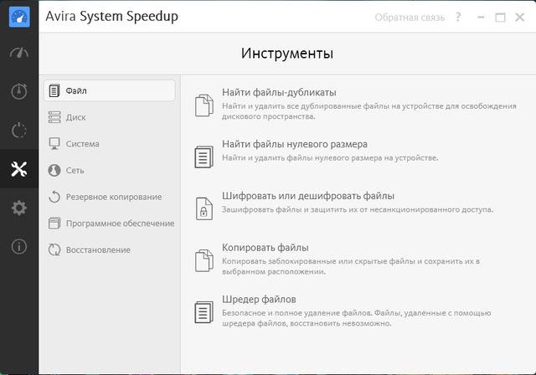Screen dimensions: 536x375
Task: Click the Avira logo icon top-left
Action: click(18, 17)
